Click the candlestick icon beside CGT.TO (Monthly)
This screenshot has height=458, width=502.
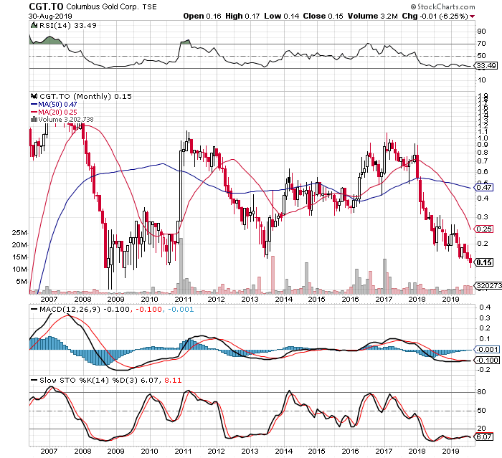point(32,97)
